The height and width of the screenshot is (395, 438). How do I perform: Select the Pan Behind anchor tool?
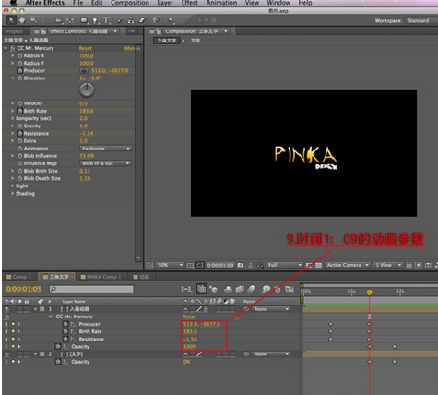[x=70, y=20]
